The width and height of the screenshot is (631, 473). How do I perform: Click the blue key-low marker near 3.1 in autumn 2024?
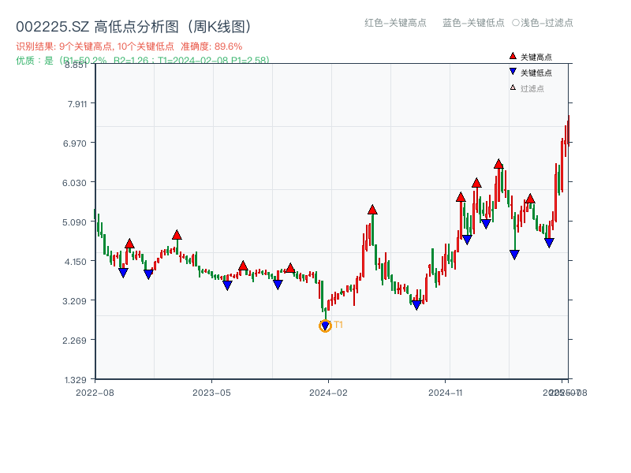pos(416,305)
